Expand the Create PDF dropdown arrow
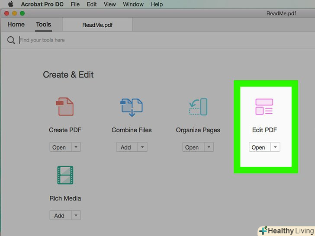 coord(76,147)
